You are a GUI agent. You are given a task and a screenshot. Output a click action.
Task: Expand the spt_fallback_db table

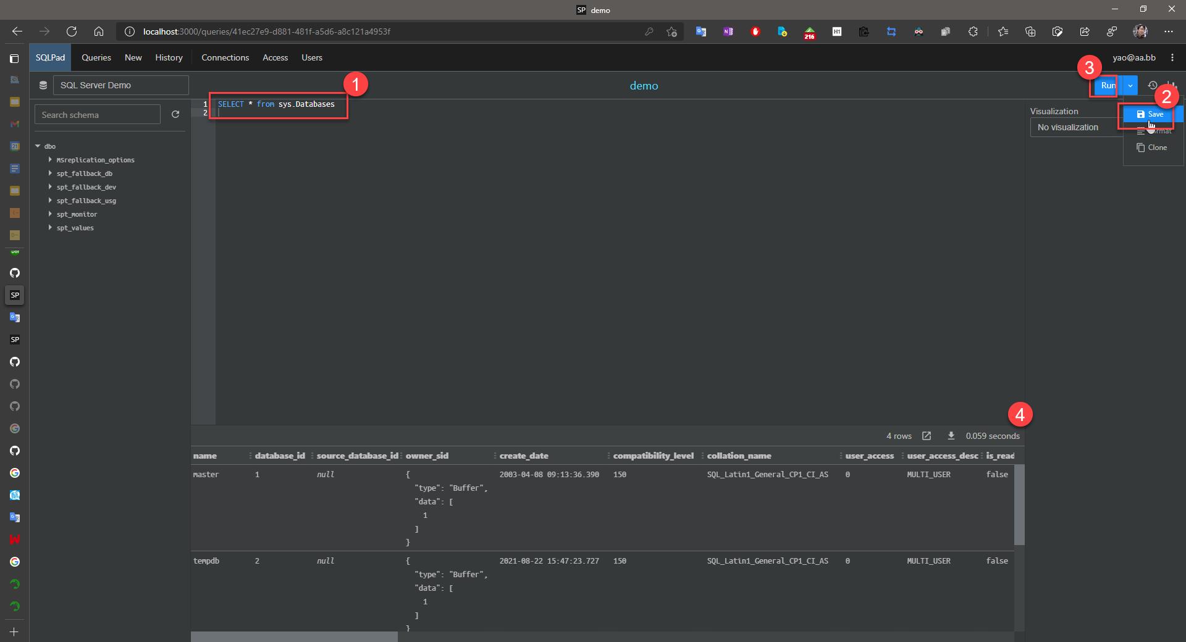[x=50, y=173]
